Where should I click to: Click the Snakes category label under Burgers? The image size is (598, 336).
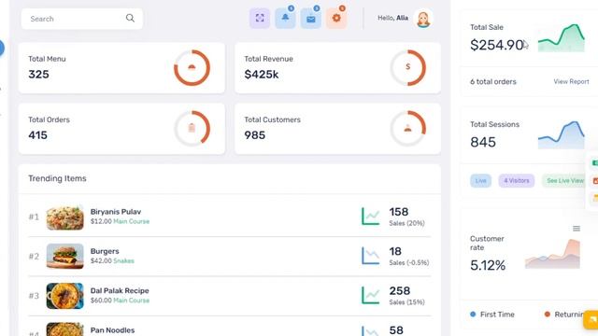click(x=123, y=261)
